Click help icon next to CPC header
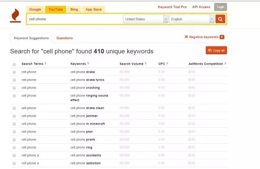The width and height of the screenshot is (260, 169). tap(167, 64)
